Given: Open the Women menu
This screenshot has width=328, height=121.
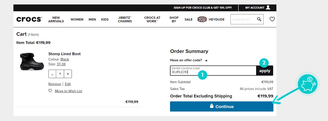Looking at the screenshot, I should point(77,20).
